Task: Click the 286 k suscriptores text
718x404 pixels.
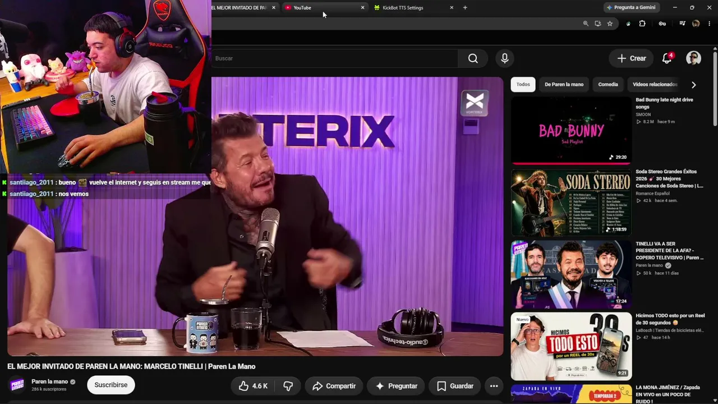Action: pos(49,389)
